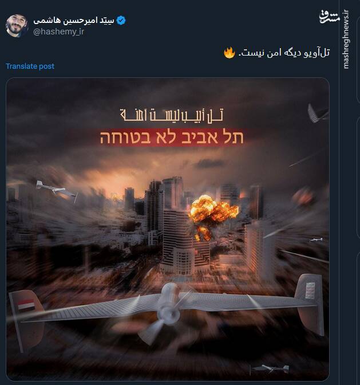Open the embedded post image

pyautogui.click(x=168, y=229)
